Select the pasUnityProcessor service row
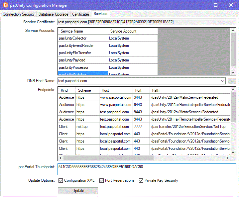Screen dimensions: 239x197 83,67
